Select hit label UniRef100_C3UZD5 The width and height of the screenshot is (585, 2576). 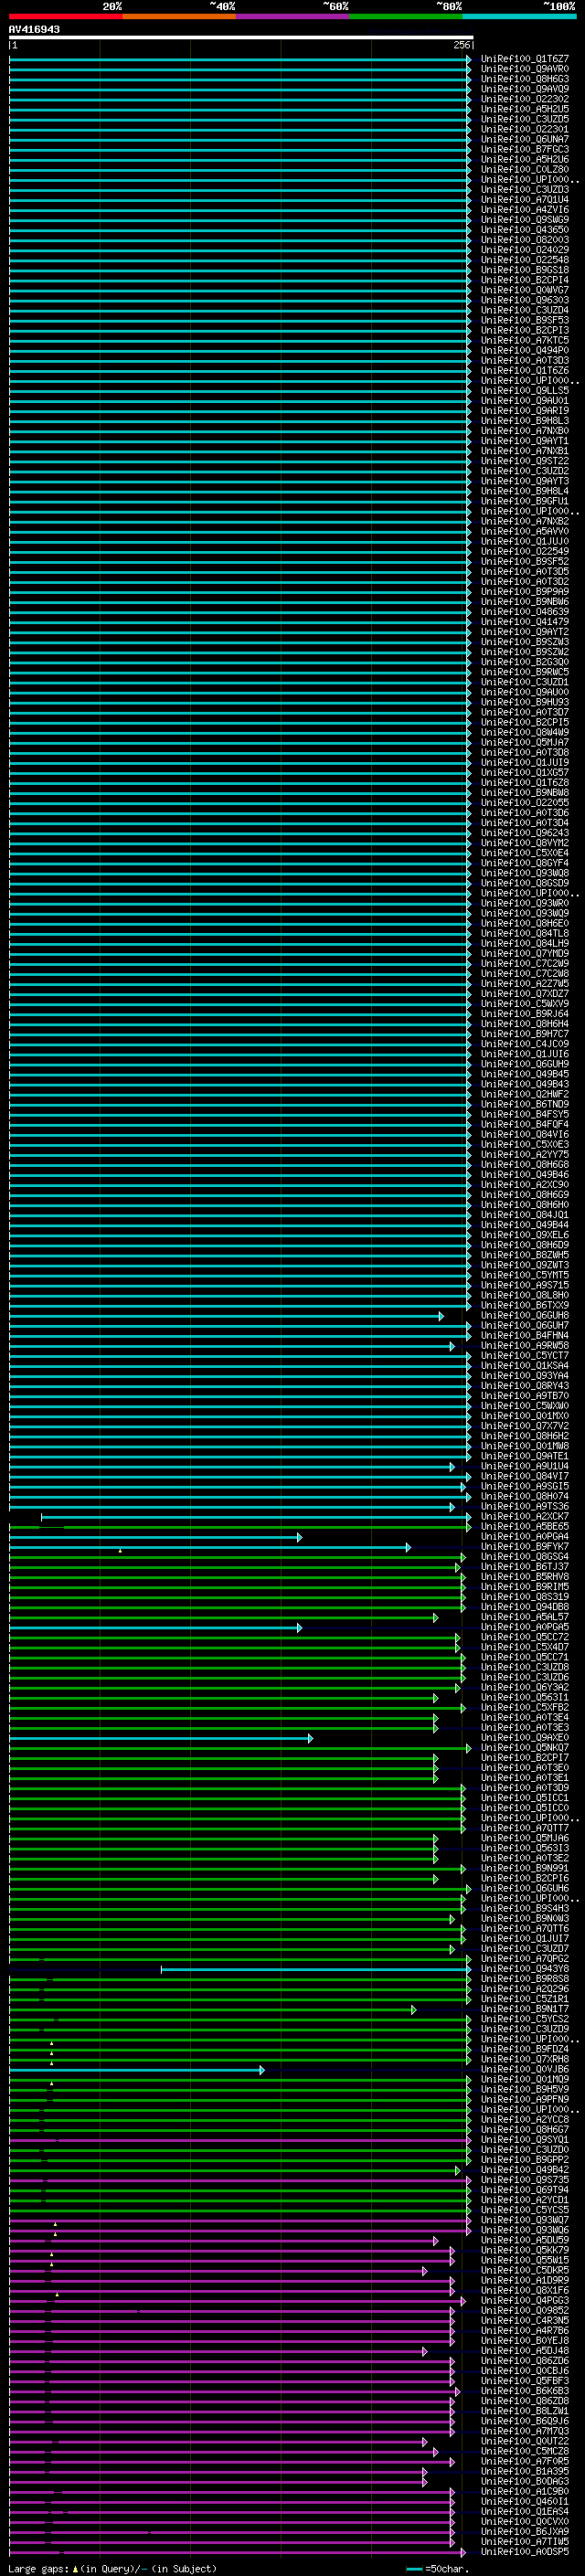pyautogui.click(x=525, y=119)
